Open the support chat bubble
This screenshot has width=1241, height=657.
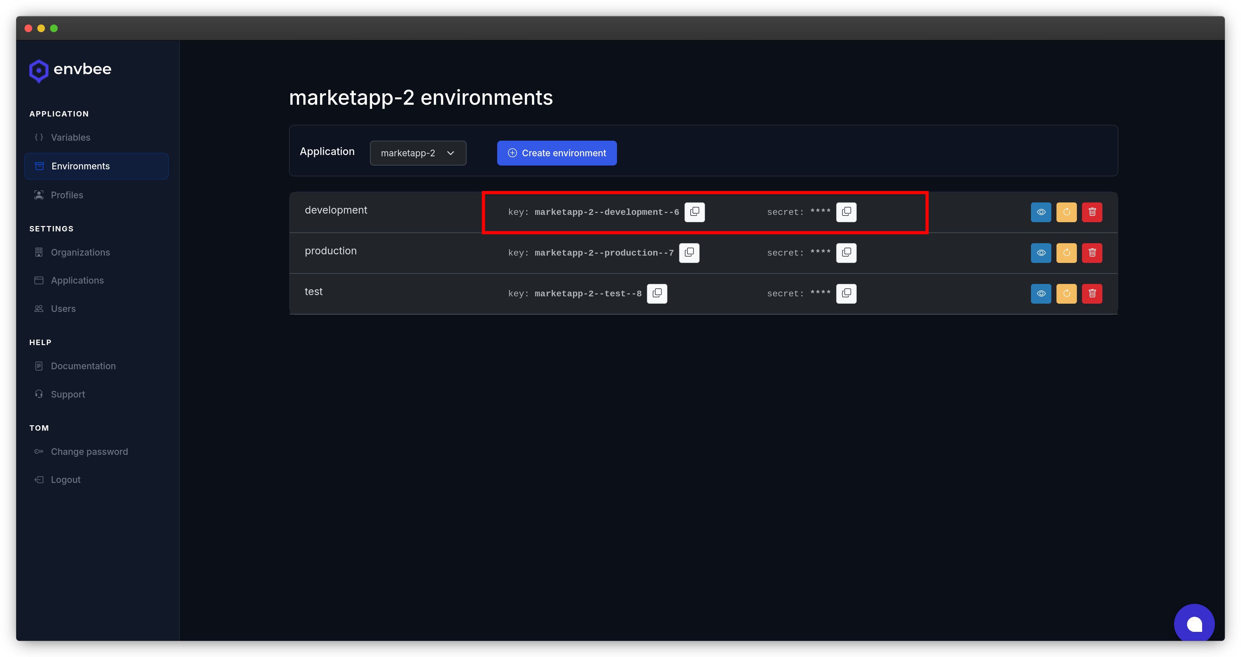1194,623
